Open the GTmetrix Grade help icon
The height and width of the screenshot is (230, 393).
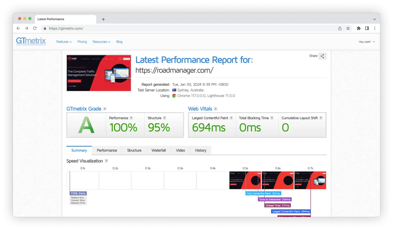point(105,109)
